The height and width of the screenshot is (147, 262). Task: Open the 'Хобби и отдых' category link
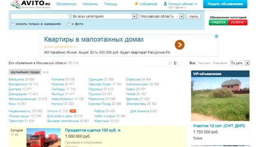tap(105, 116)
